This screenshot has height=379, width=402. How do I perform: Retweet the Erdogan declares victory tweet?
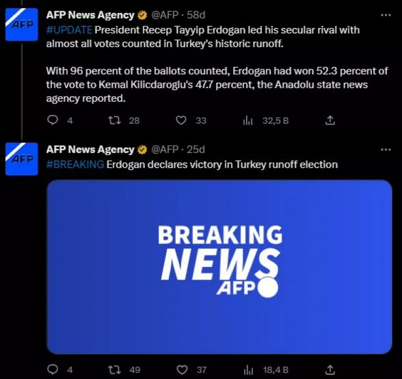(x=115, y=369)
